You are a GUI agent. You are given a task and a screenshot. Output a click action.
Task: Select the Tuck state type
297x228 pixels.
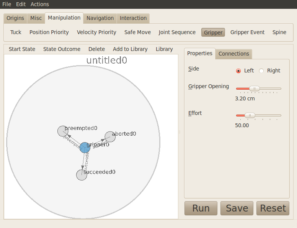[16, 32]
